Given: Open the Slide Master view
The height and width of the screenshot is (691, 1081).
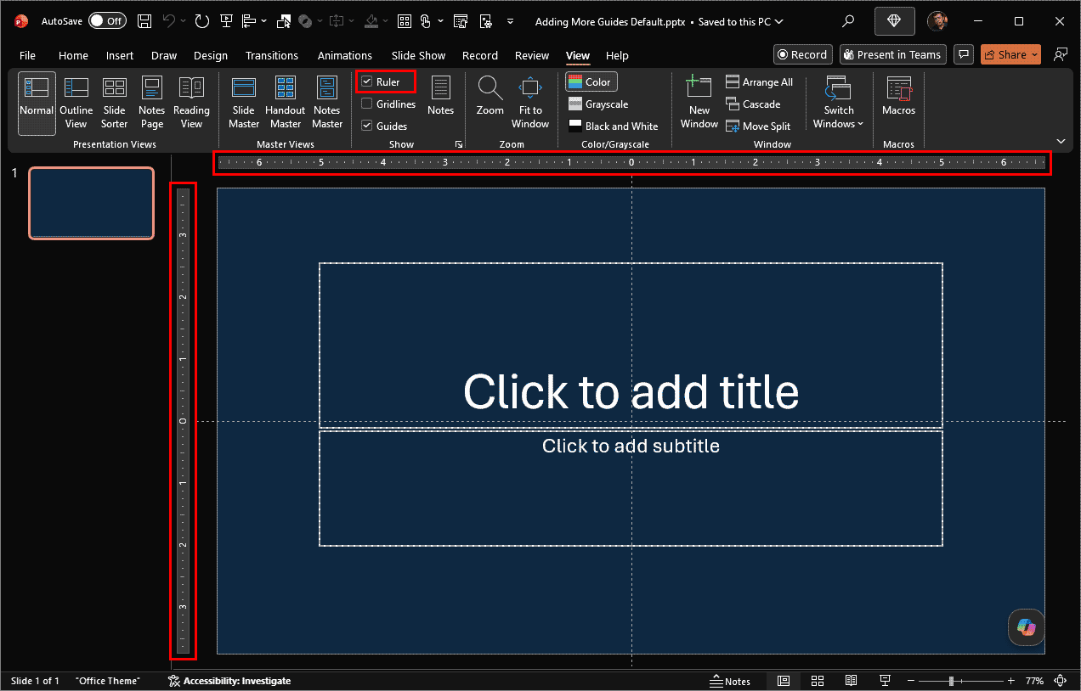Looking at the screenshot, I should click(244, 104).
